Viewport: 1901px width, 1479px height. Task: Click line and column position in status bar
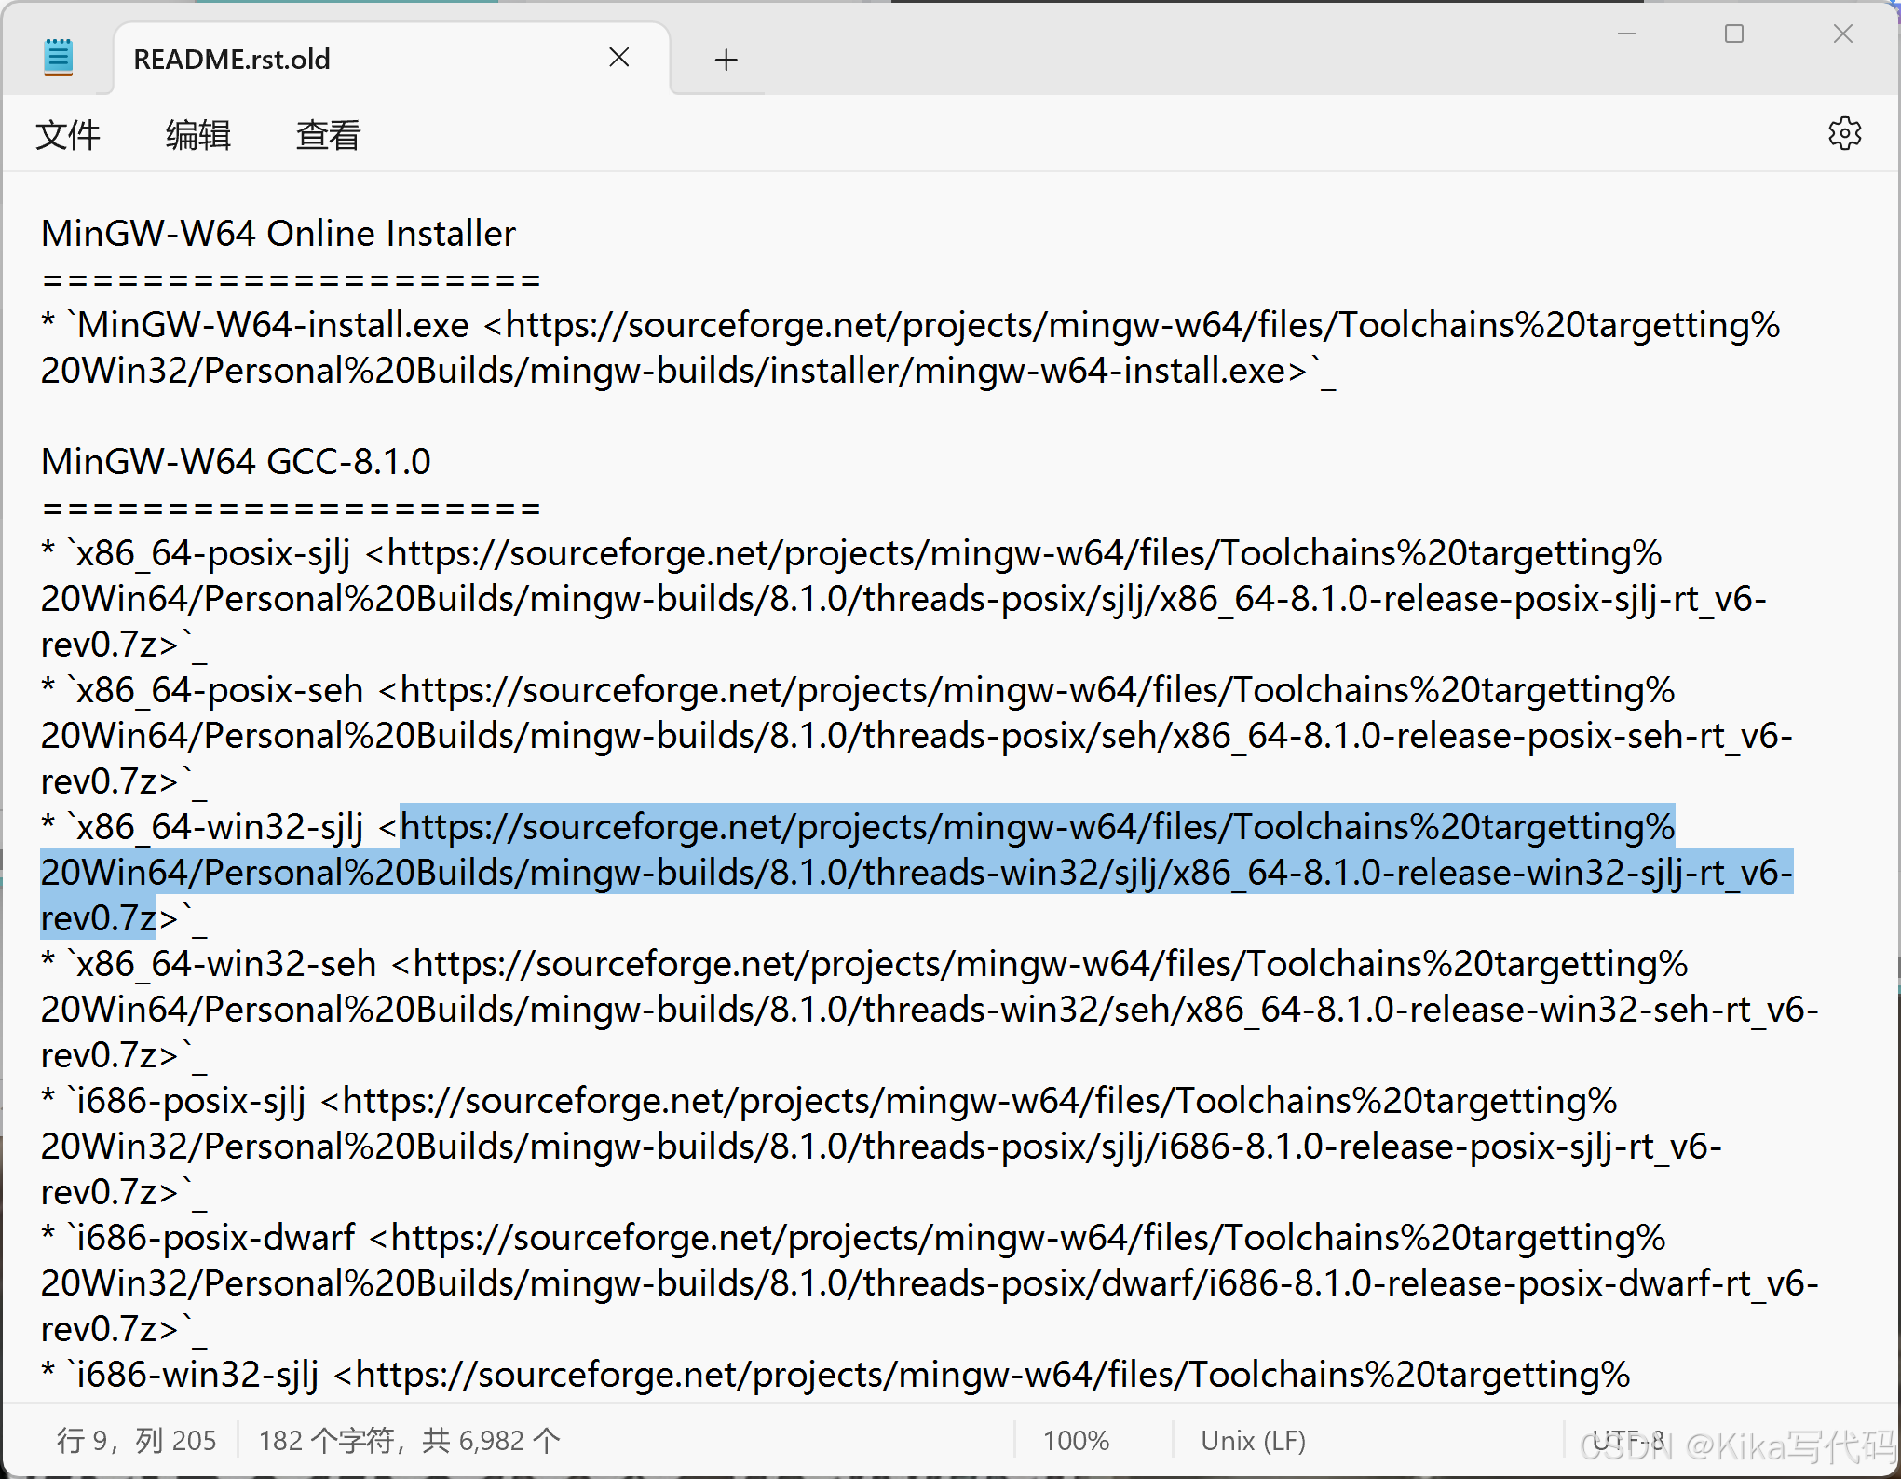pyautogui.click(x=136, y=1441)
